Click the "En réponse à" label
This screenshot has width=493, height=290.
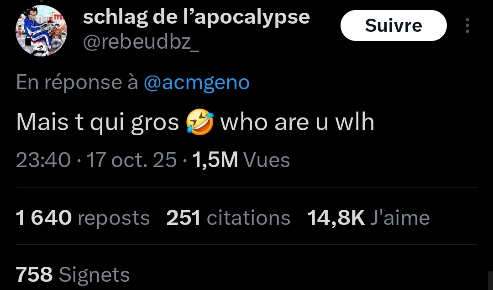[77, 82]
